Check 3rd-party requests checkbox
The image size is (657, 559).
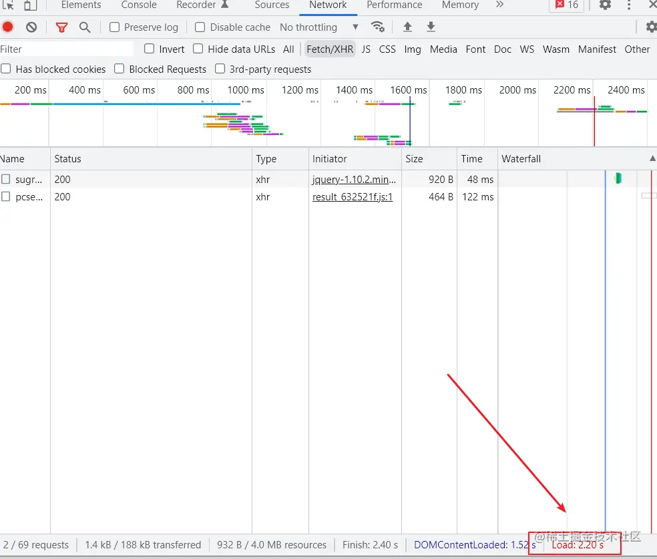coord(220,69)
